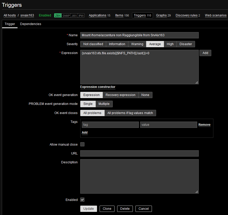The height and width of the screenshot is (215, 228).
Task: Click the Triggers page heading
Action: (x=12, y=5)
